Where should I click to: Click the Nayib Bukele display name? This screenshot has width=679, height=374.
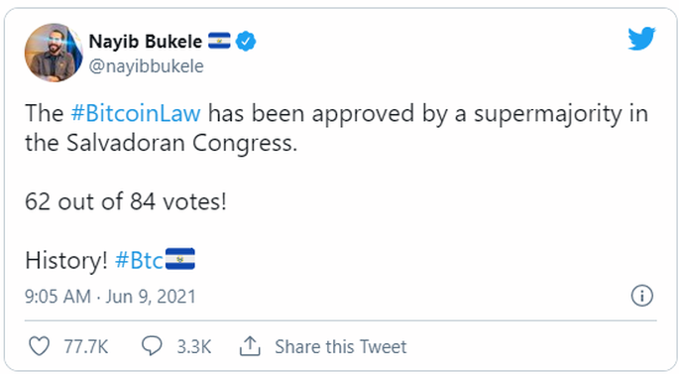(x=145, y=42)
